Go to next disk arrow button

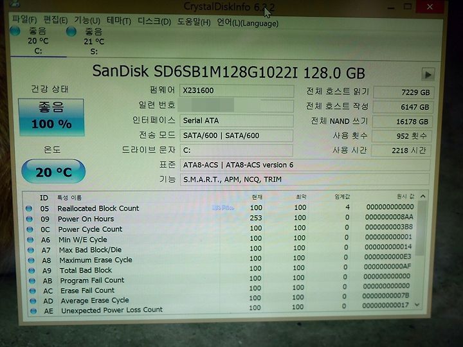point(428,75)
